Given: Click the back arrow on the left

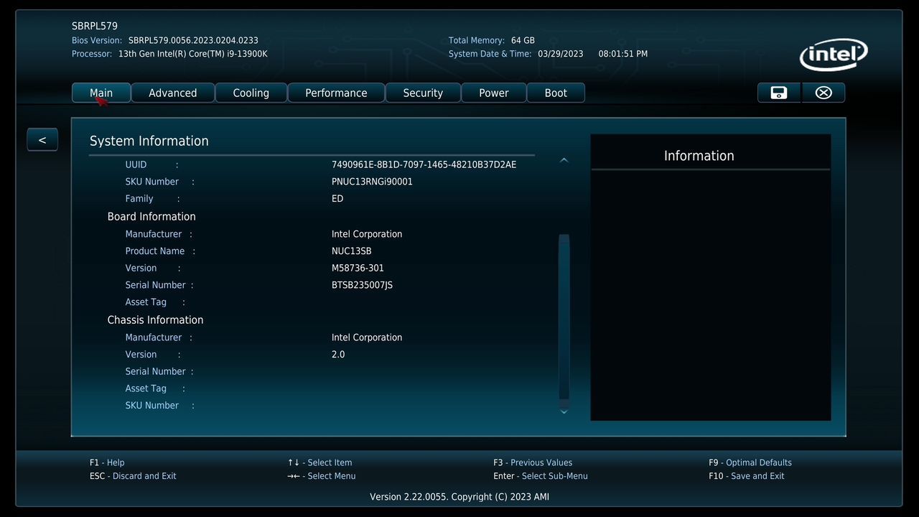Looking at the screenshot, I should [x=42, y=139].
